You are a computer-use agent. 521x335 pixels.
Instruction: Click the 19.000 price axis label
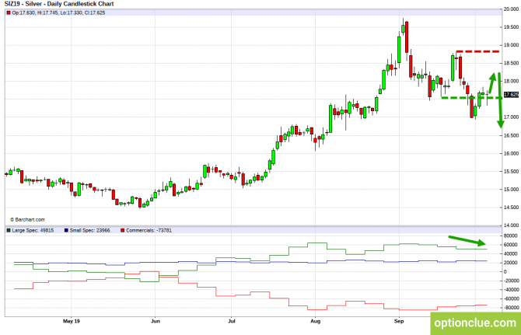click(511, 45)
